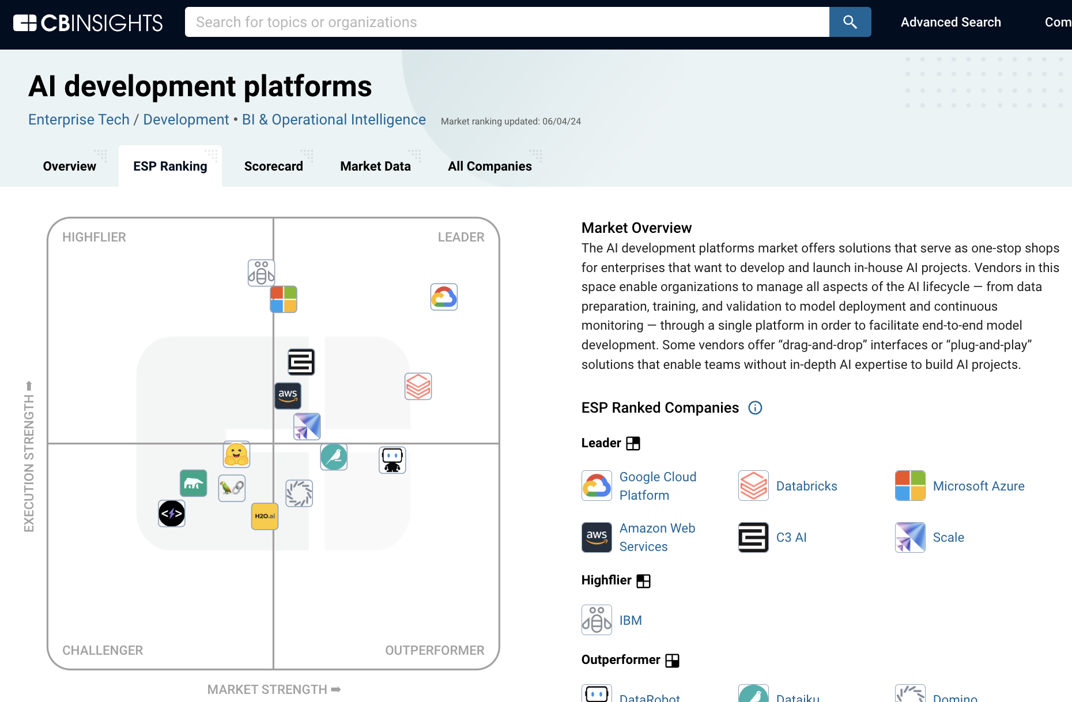Click the teal bird icon in the quadrant chart

pos(334,457)
